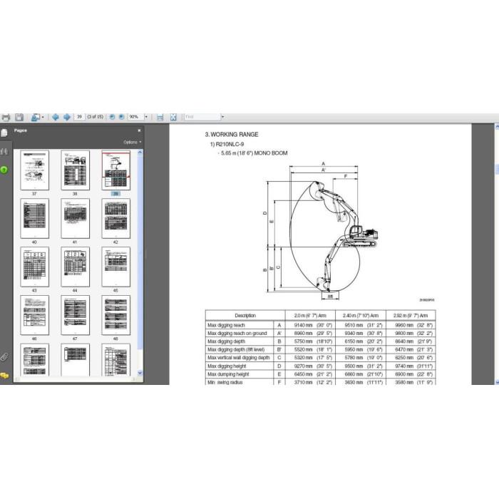Click the fit full page icon
The height and width of the screenshot is (499, 499).
pos(173,117)
